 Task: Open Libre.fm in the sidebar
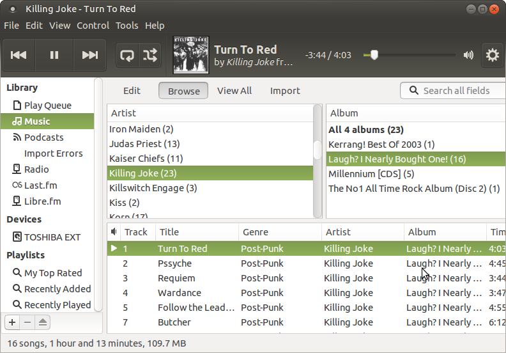(x=47, y=201)
